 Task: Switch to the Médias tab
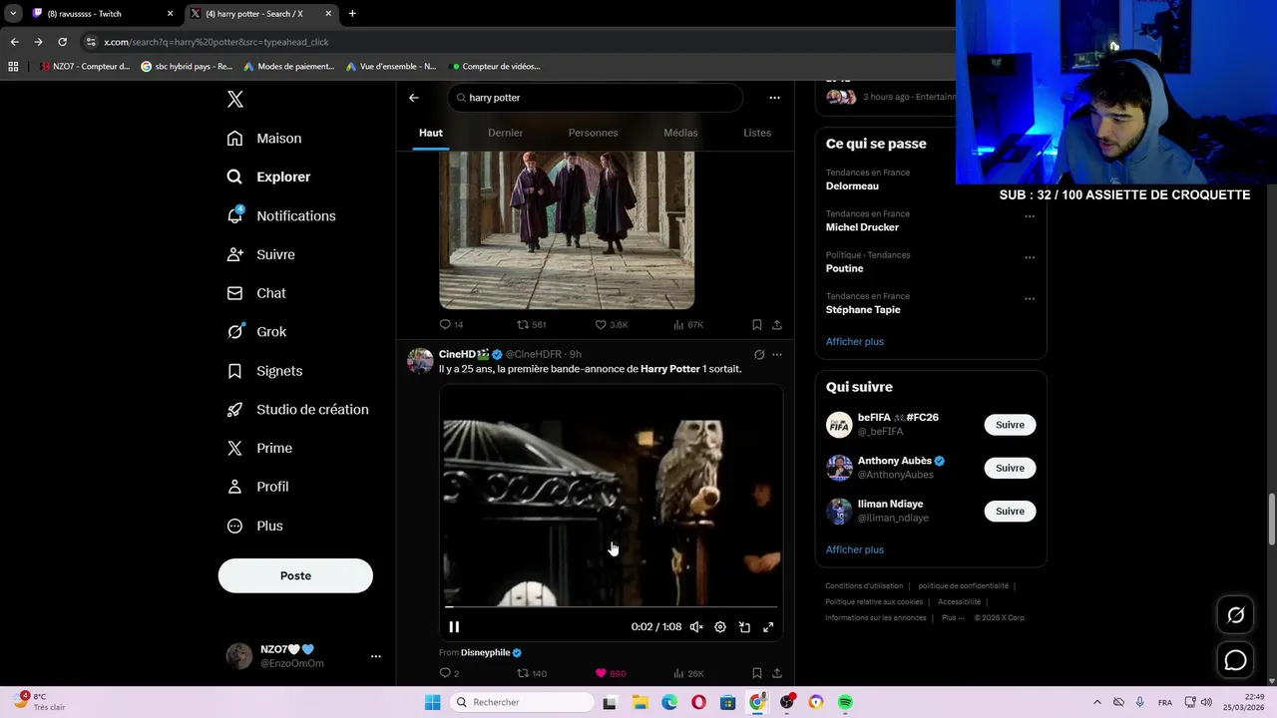(x=680, y=133)
